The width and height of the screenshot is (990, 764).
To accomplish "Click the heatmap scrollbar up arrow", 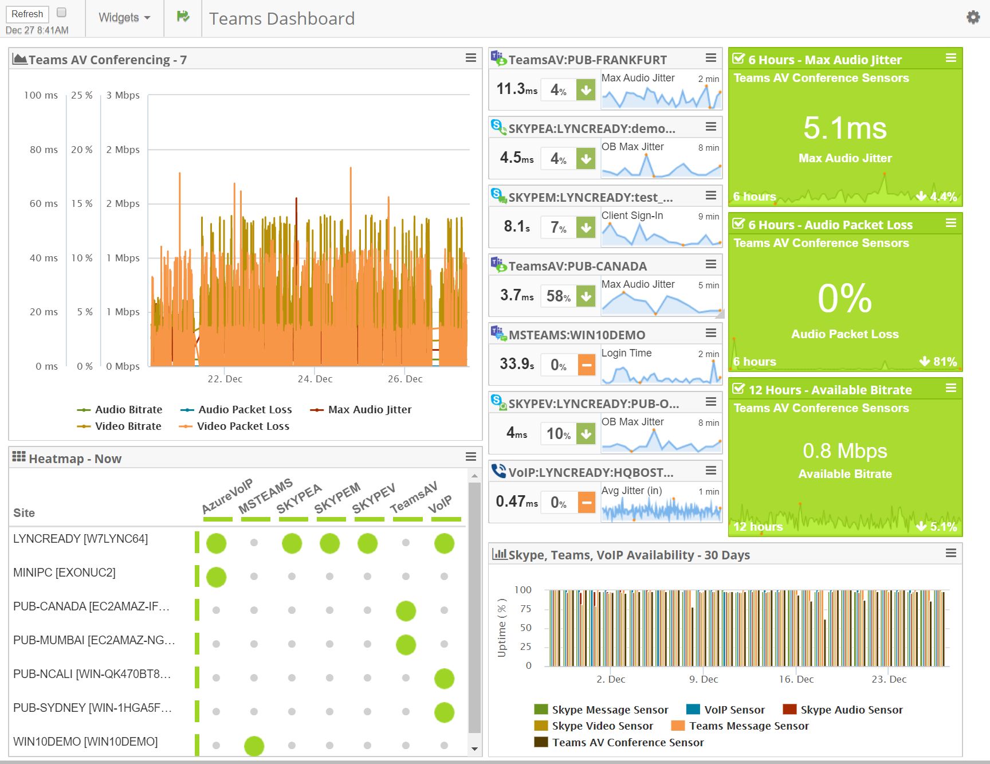I will coord(474,476).
